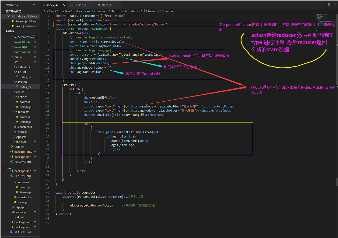Collapse the containers folder
This screenshot has width=338, height=238.
click(x=23, y=67)
